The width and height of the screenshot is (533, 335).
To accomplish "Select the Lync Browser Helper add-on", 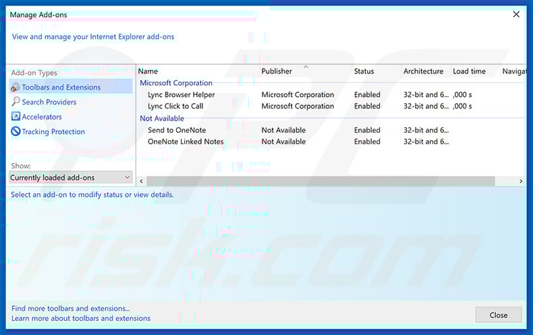I will point(181,95).
